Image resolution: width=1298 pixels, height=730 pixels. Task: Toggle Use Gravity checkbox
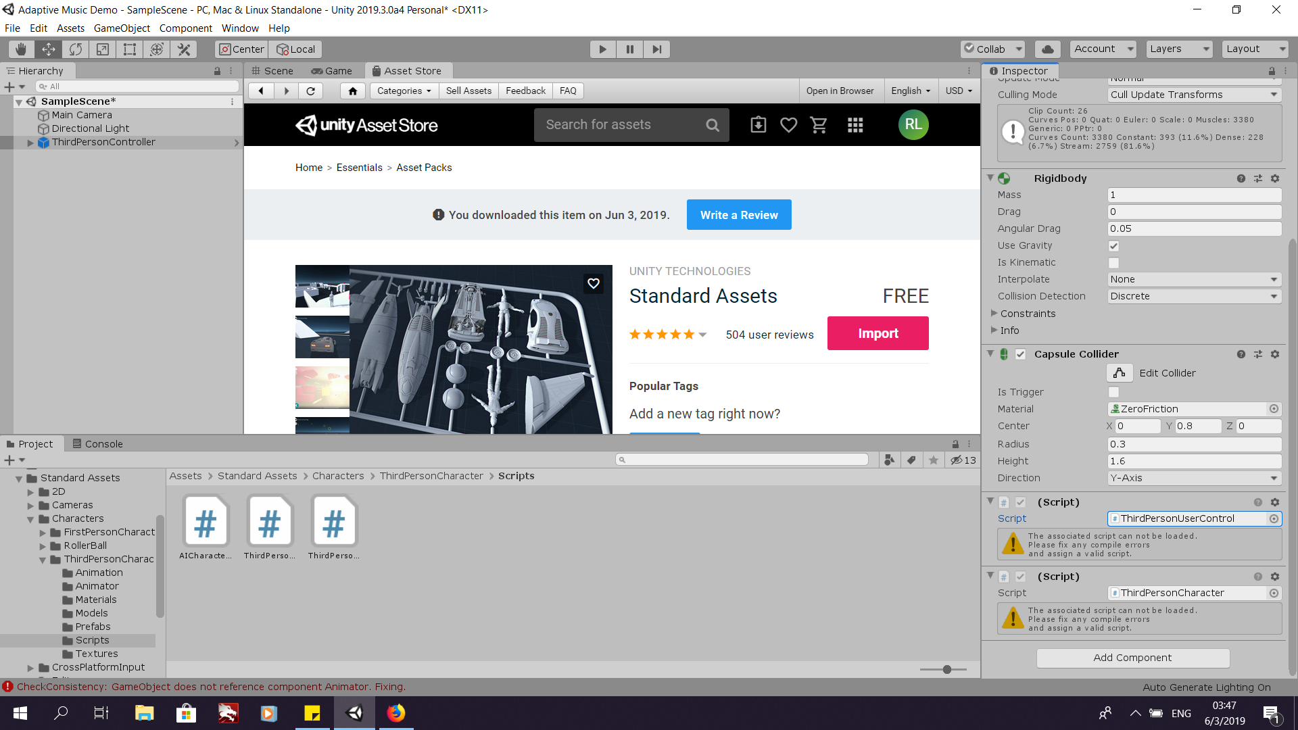pyautogui.click(x=1113, y=246)
